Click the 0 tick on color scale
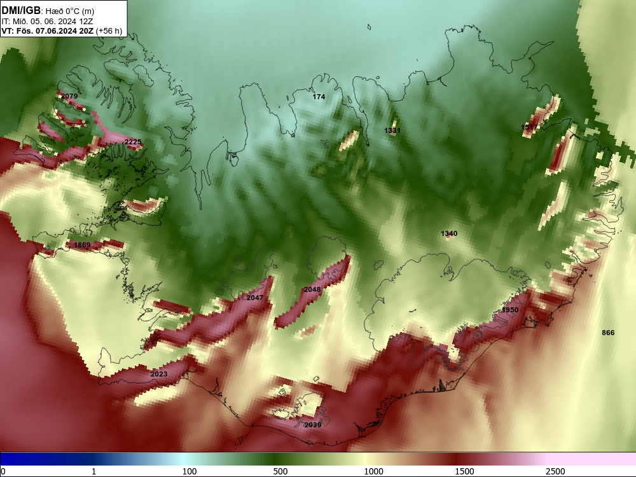Viewport: 636px width, 477px height. pos(4,471)
